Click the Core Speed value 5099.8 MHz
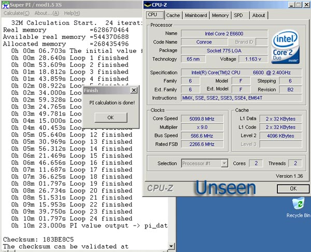Viewport: 311px width, 252px height. tap(202, 119)
